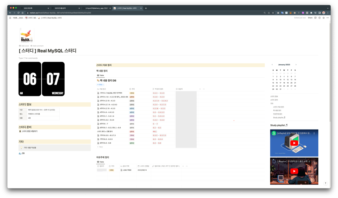Click the browser home icon
The image size is (338, 198).
tap(23, 13)
